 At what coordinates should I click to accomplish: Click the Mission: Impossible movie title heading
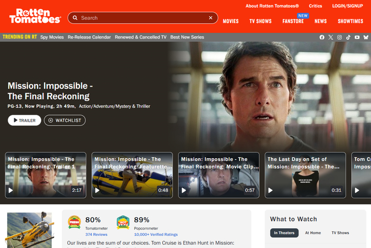50,91
